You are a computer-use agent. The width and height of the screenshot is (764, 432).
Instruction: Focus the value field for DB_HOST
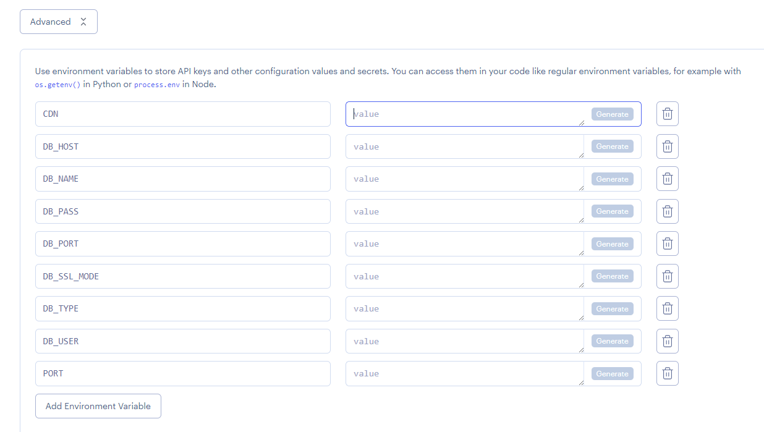coord(465,146)
